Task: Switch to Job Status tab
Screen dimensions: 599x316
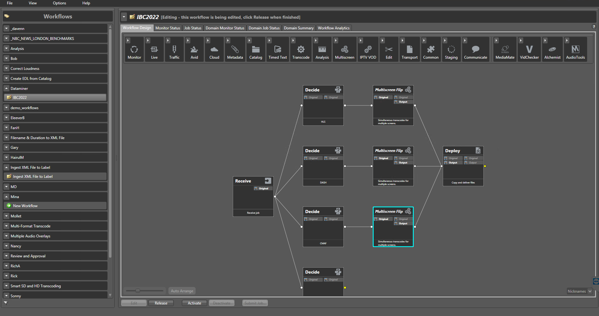Action: pos(193,28)
